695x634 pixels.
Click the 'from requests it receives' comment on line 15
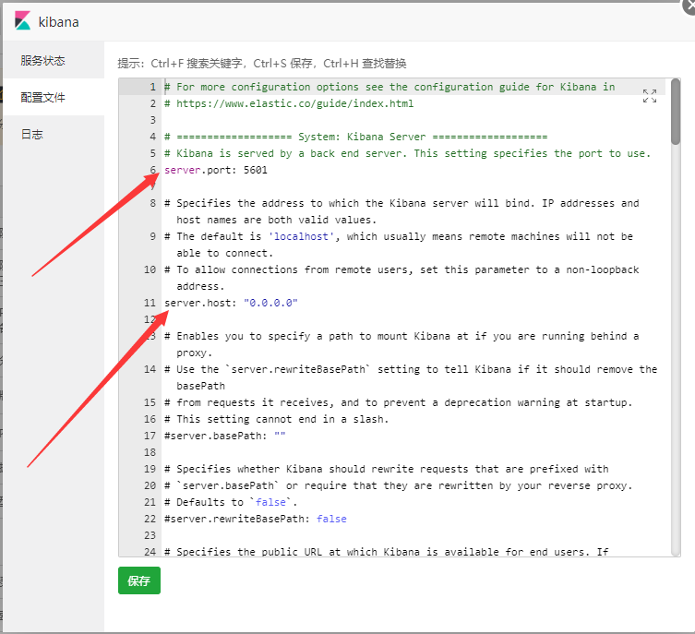pos(398,402)
